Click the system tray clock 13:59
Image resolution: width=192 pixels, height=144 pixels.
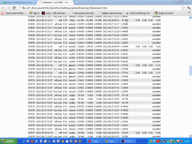[187, 141]
